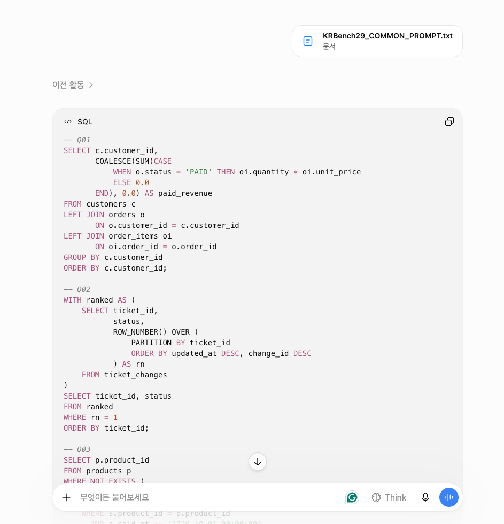Click the SQL code bracket icon
The image size is (504, 524).
pos(68,122)
